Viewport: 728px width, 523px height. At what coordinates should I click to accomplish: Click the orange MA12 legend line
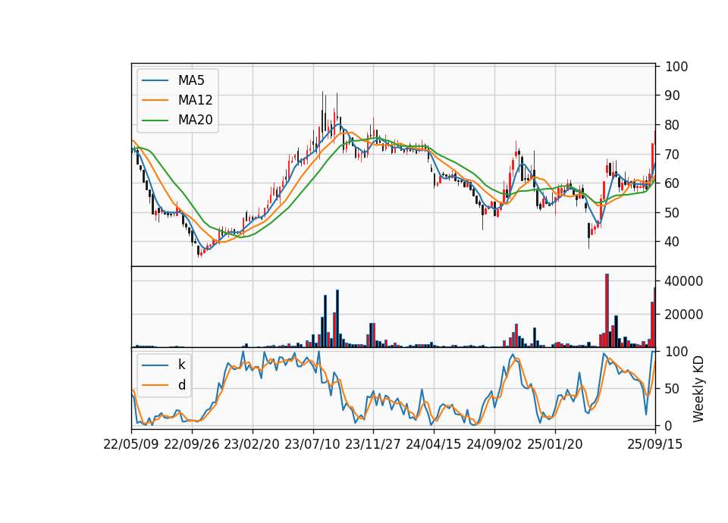[x=155, y=100]
